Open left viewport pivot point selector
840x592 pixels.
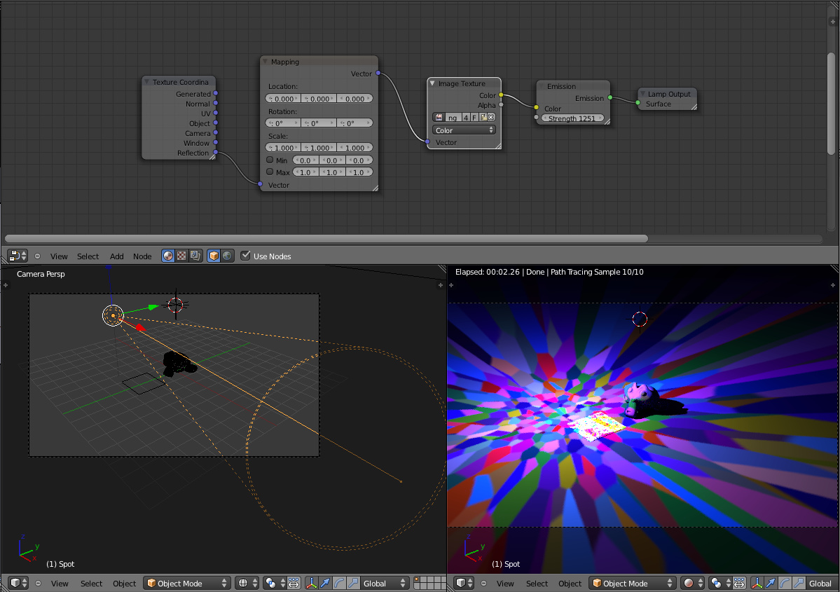[275, 584]
